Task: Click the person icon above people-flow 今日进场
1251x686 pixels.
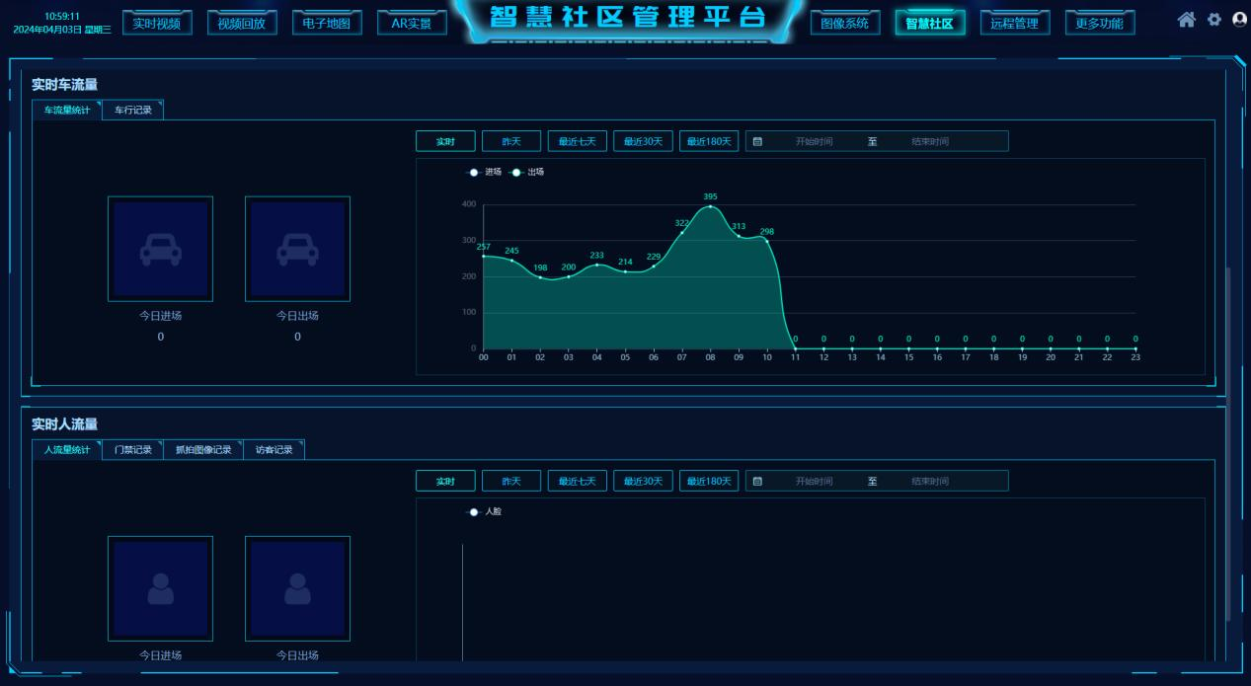Action: pyautogui.click(x=160, y=589)
